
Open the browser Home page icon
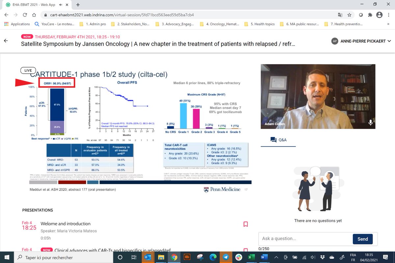[34, 15]
